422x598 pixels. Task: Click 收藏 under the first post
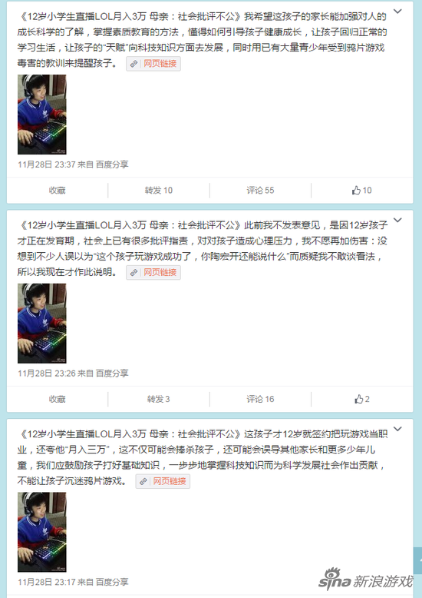point(57,190)
